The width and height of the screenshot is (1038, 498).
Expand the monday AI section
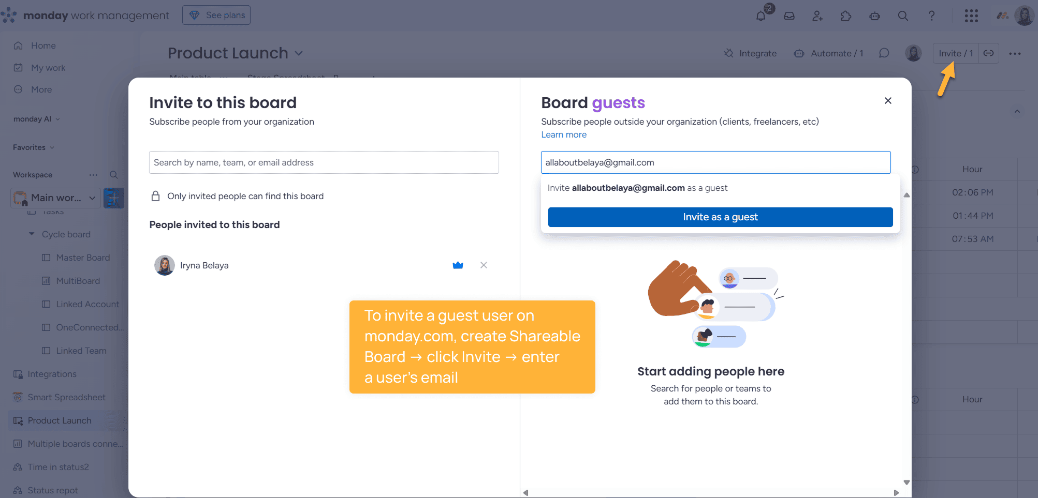(36, 119)
